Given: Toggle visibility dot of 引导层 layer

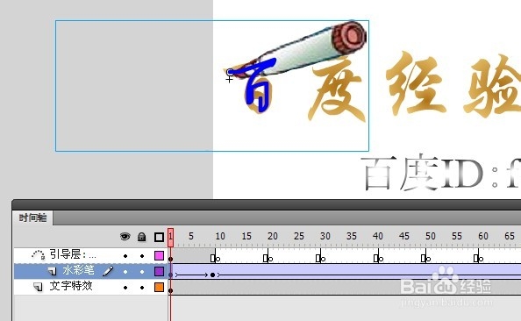Looking at the screenshot, I should coord(125,256).
